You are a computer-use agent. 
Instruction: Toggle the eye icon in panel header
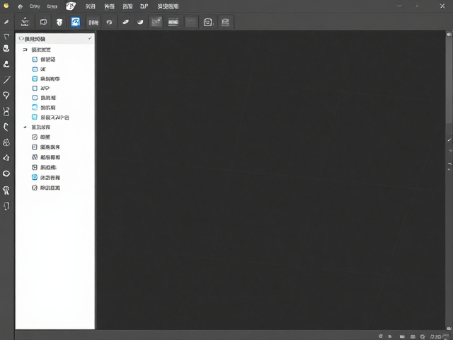[x=21, y=38]
